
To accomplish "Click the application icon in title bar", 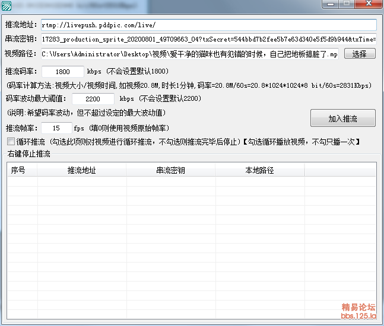I will [x=7, y=6].
